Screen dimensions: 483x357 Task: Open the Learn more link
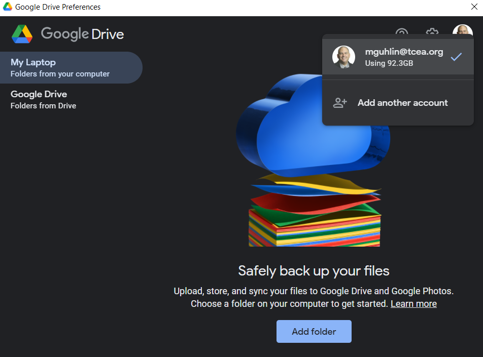(413, 304)
